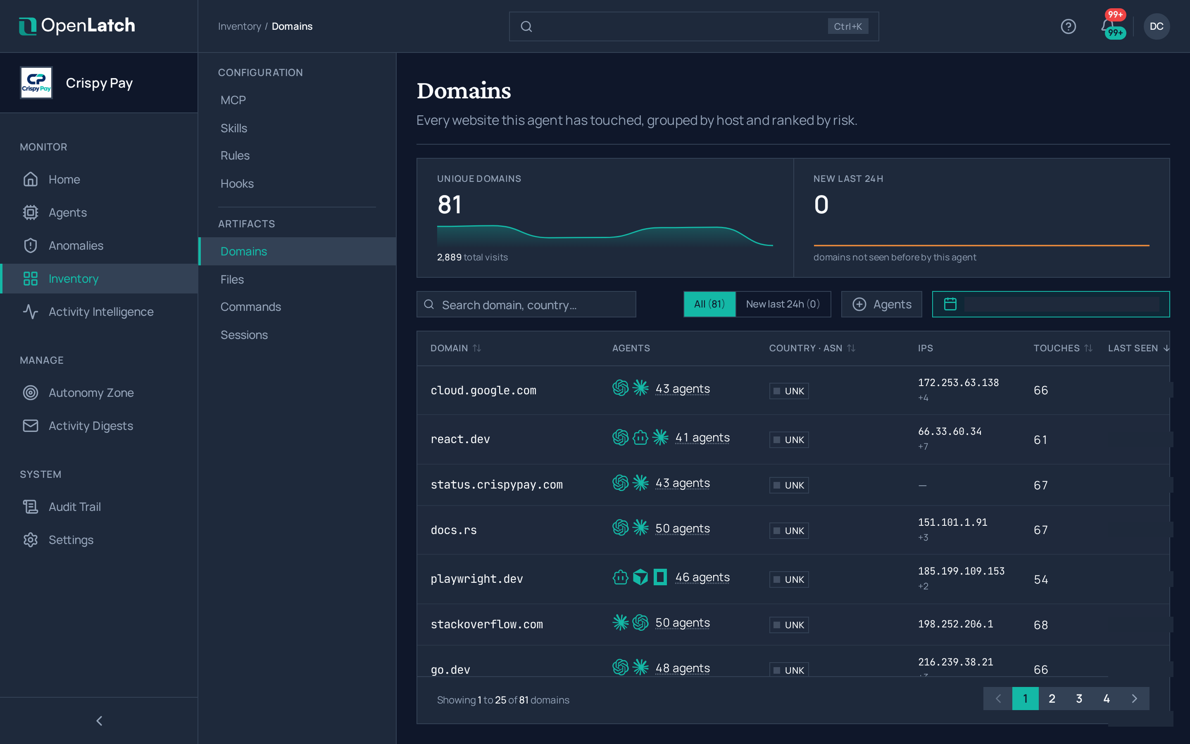Open the Files artifacts page
This screenshot has width=1190, height=744.
(x=297, y=279)
